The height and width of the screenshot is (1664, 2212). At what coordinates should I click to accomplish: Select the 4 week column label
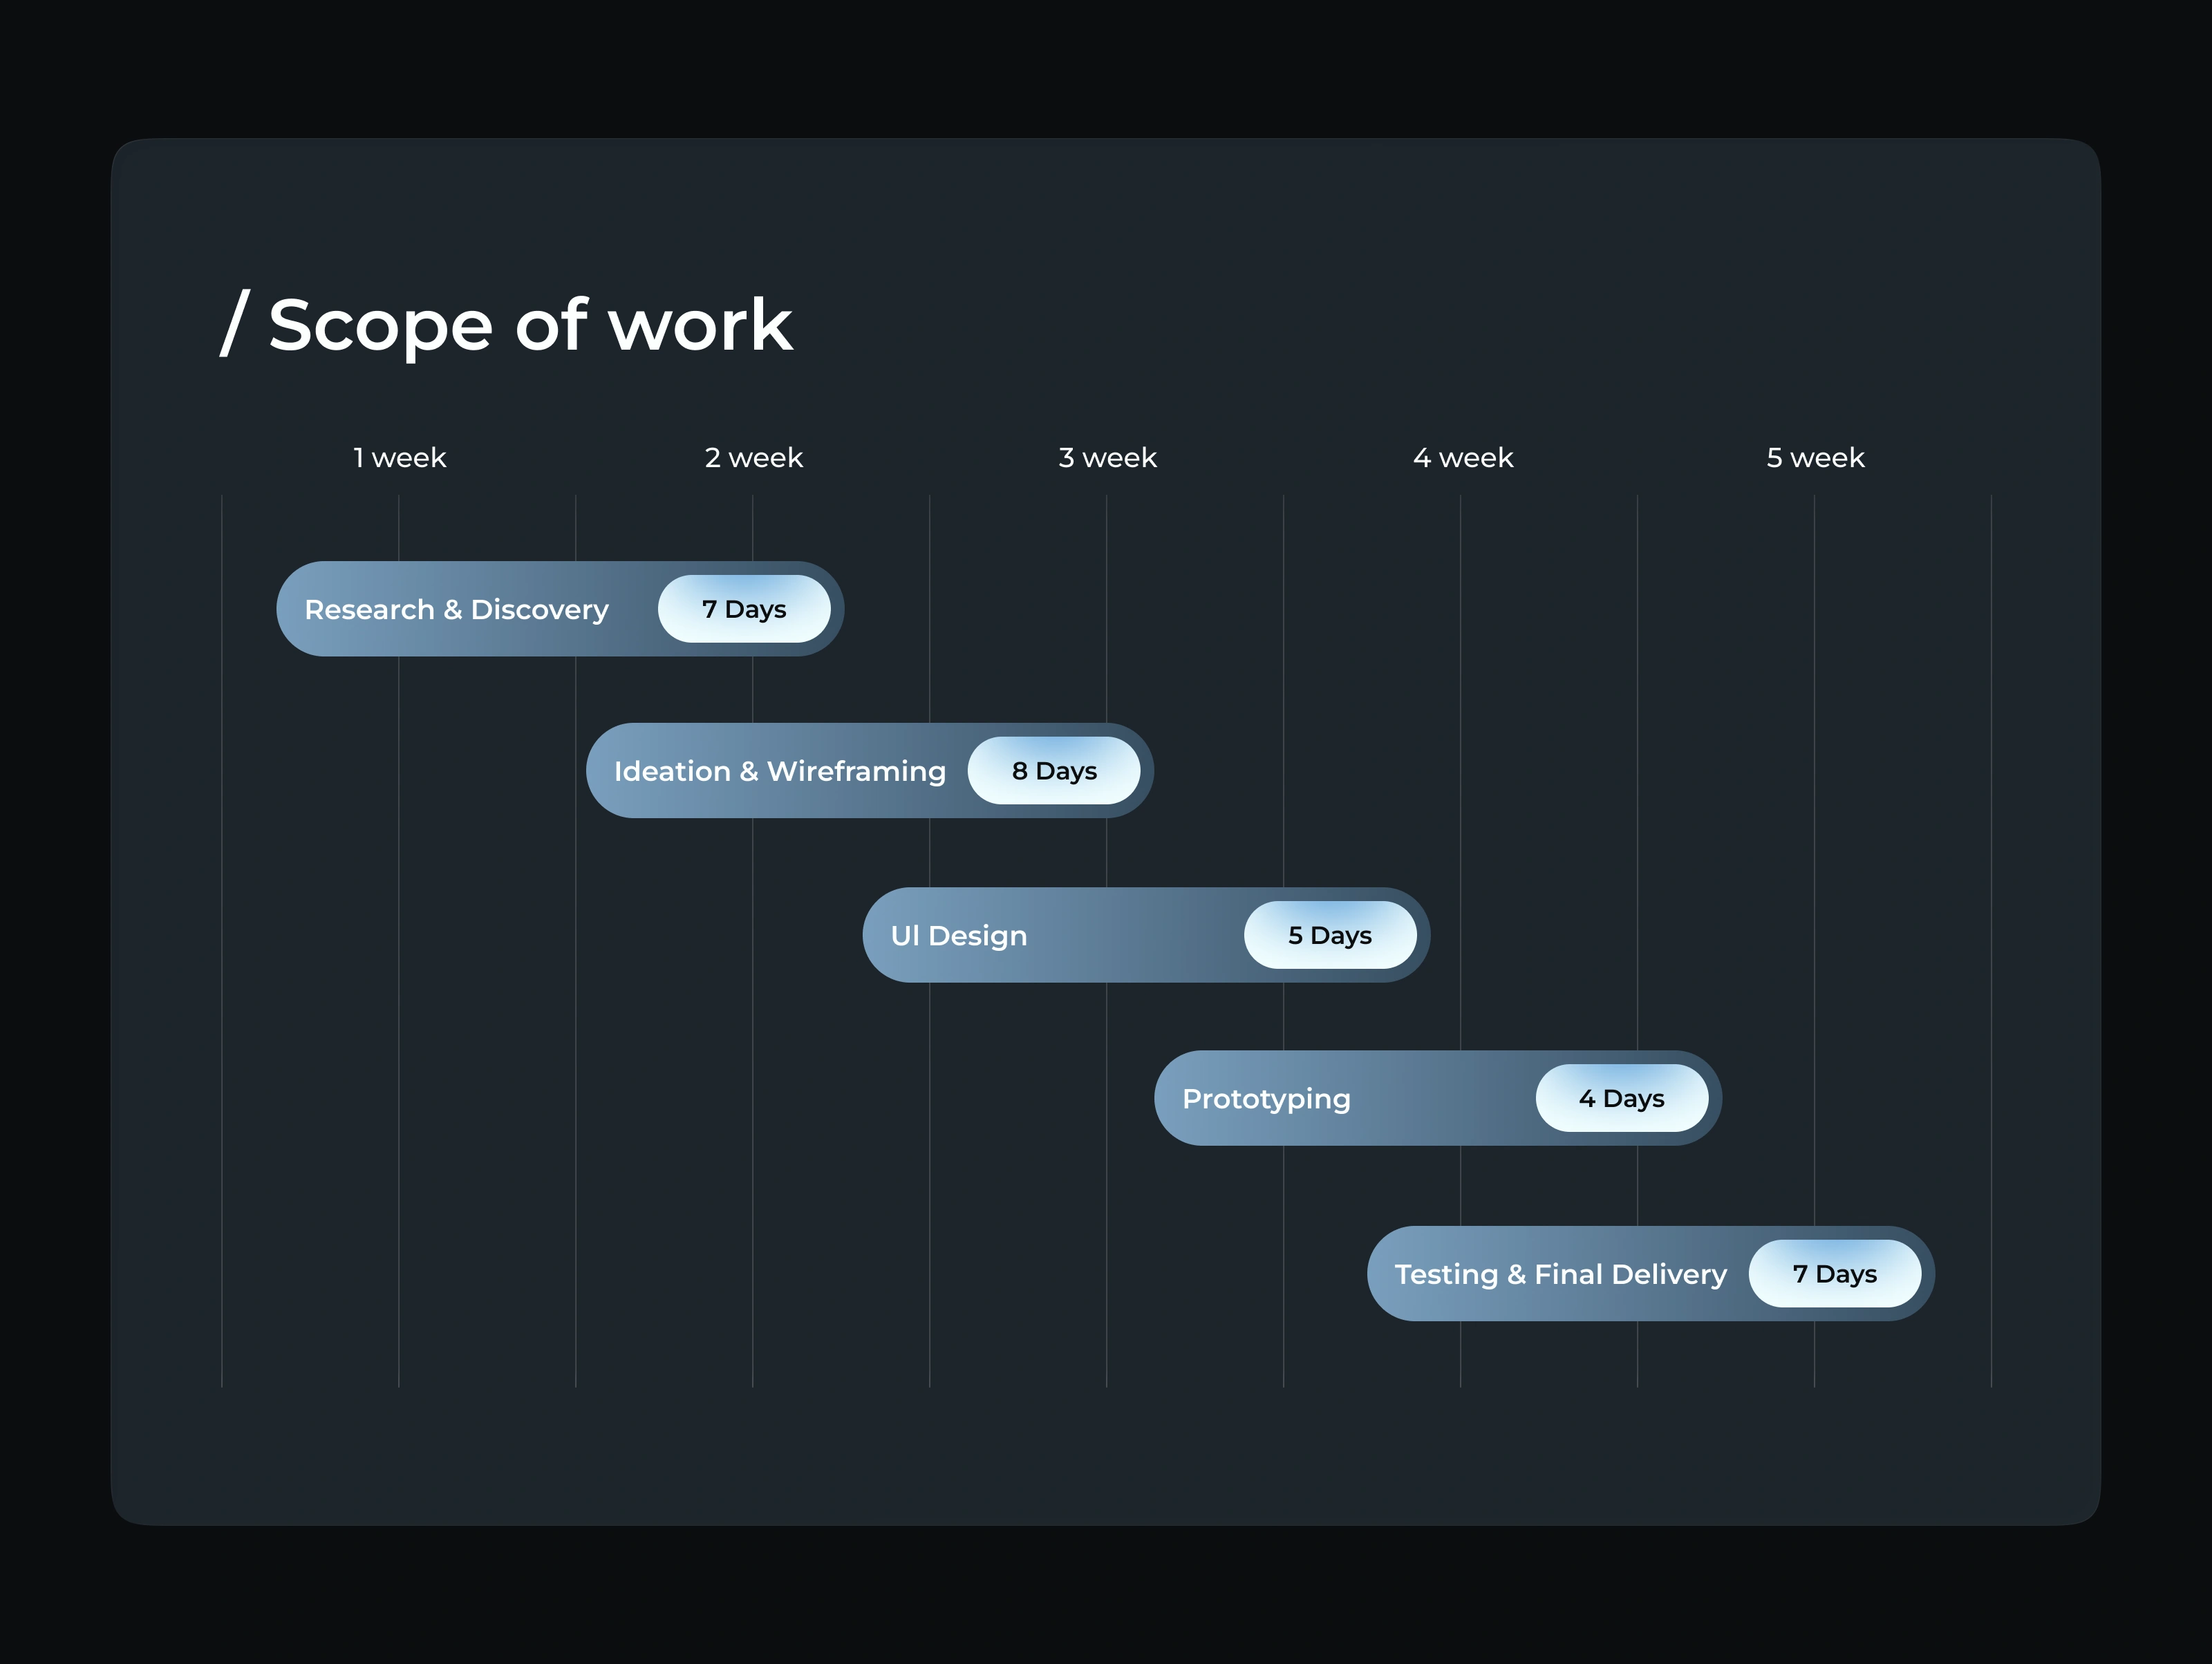1462,457
